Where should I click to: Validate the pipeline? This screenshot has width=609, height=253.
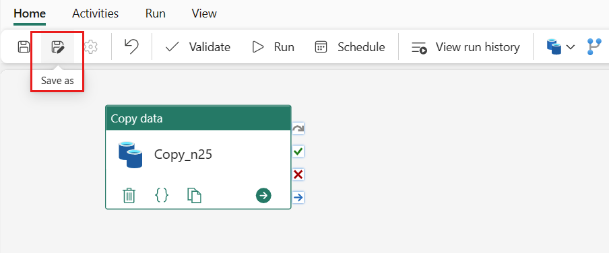point(197,47)
